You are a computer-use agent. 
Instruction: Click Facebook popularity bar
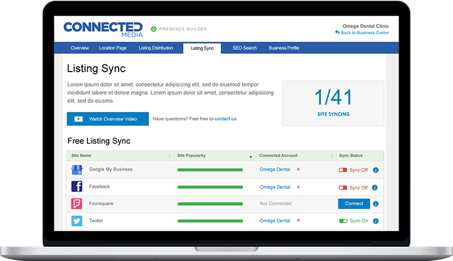210,187
